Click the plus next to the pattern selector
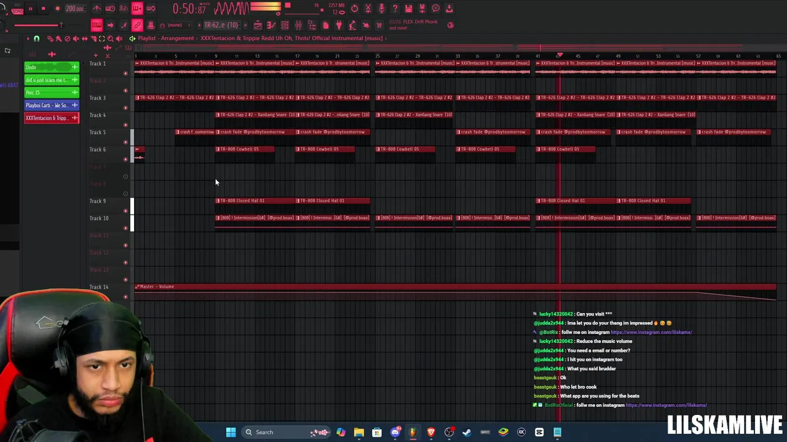Viewport: 787px width, 442px height. [x=245, y=25]
